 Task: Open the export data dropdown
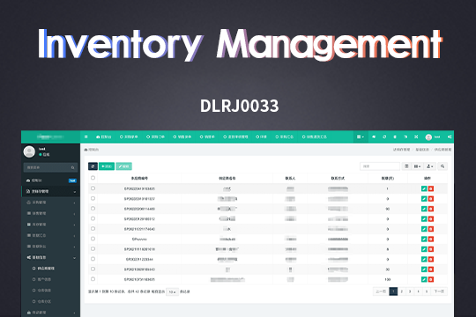[x=429, y=166]
